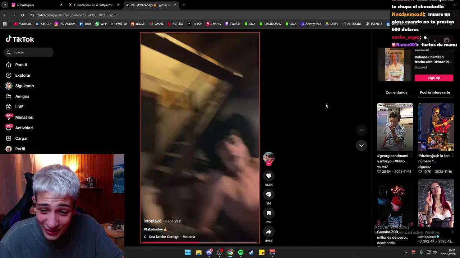
Task: Click yscwt2 author name
Action: click(382, 167)
